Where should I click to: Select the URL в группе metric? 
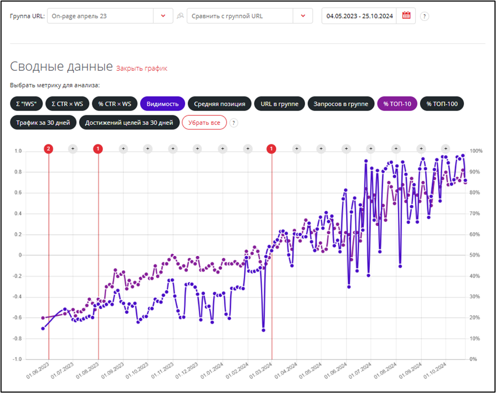[x=279, y=104]
